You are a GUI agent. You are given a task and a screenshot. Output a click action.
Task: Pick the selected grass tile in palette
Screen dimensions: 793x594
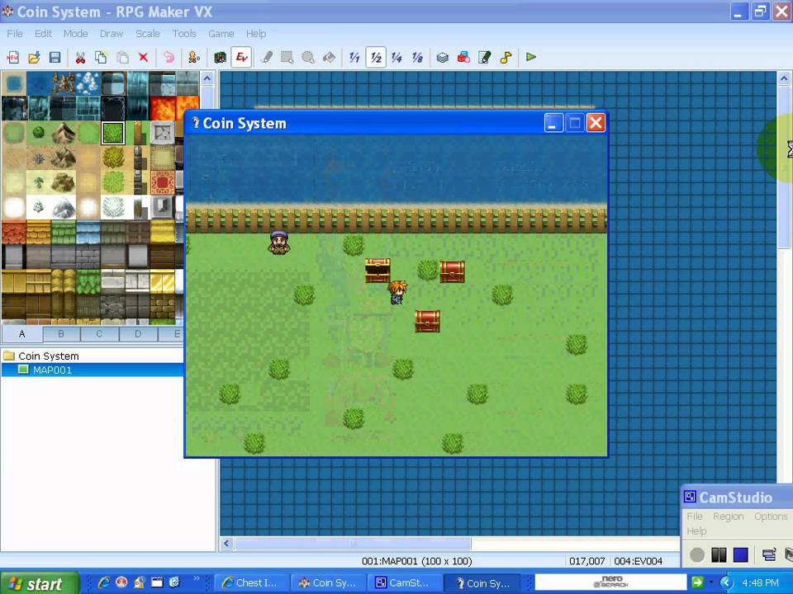coord(113,133)
